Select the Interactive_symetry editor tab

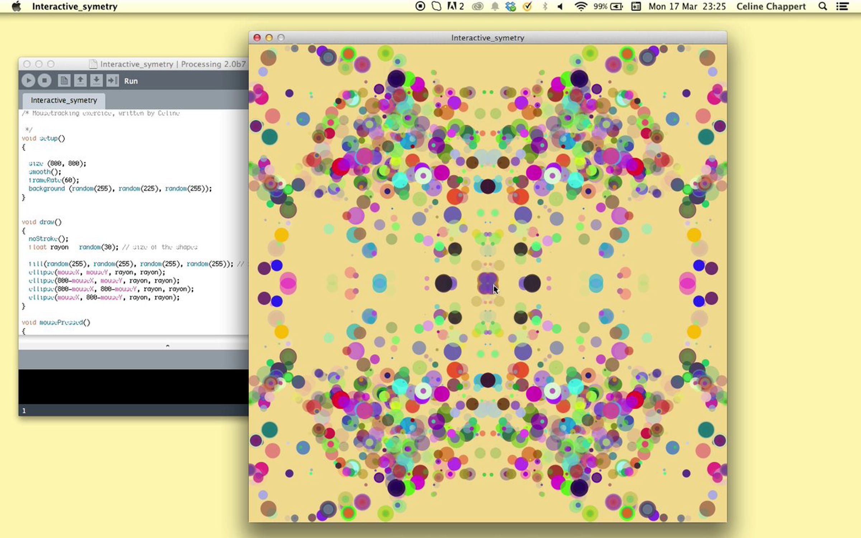[64, 100]
